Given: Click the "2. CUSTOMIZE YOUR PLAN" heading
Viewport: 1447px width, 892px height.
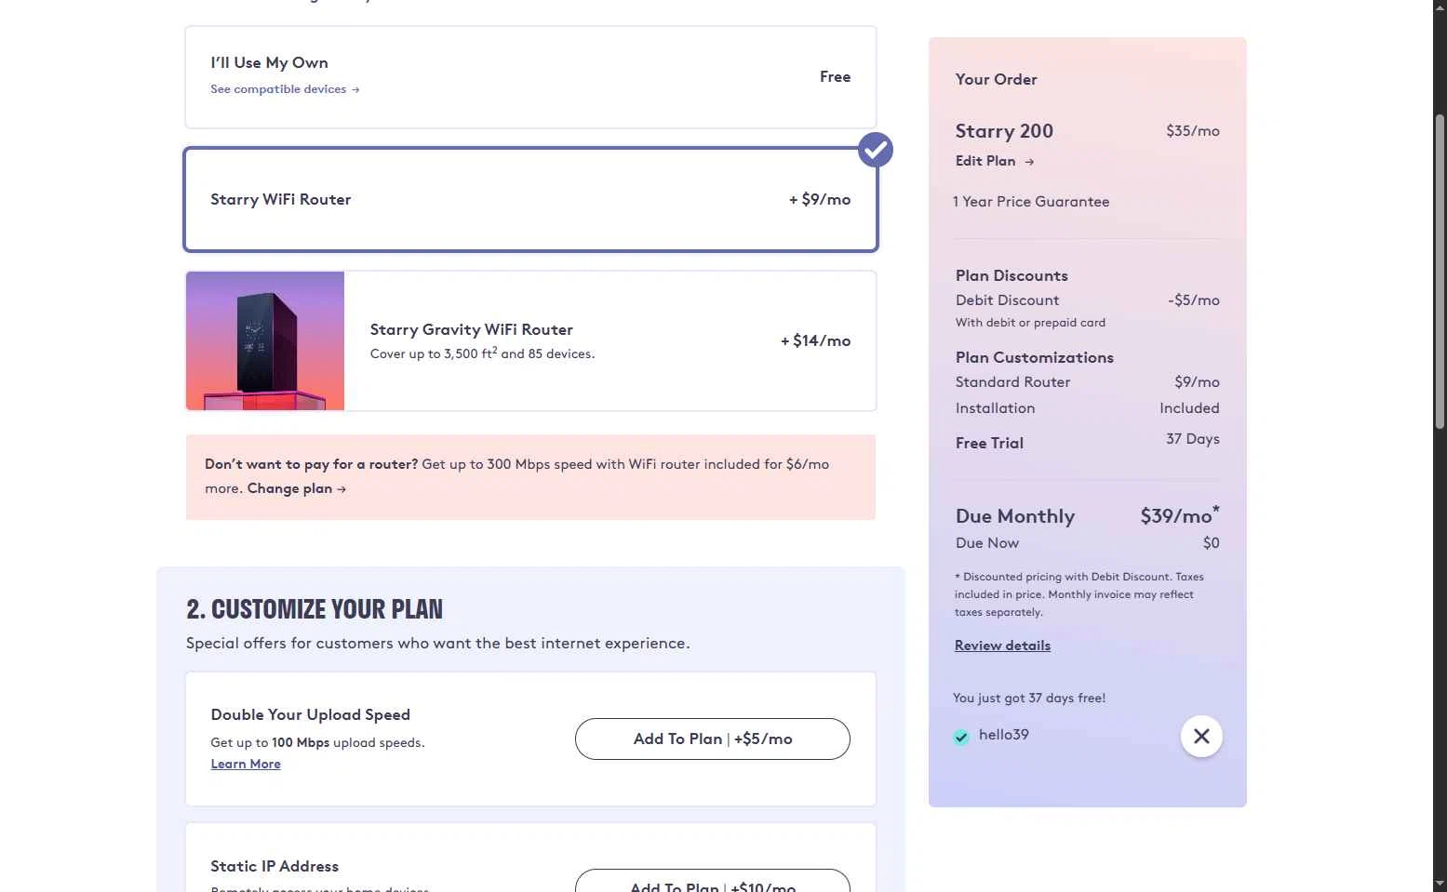Looking at the screenshot, I should 315,609.
